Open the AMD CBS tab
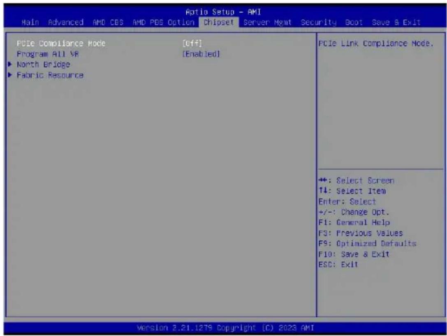 pos(108,22)
